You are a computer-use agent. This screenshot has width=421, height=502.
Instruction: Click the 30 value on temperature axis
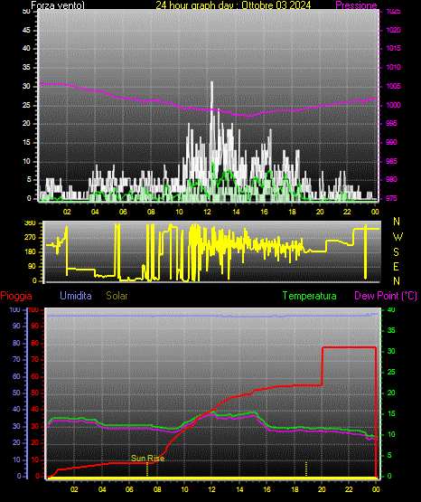pos(391,351)
